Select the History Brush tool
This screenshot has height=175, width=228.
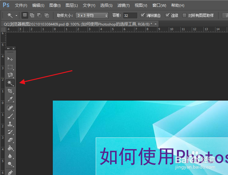[10, 132]
